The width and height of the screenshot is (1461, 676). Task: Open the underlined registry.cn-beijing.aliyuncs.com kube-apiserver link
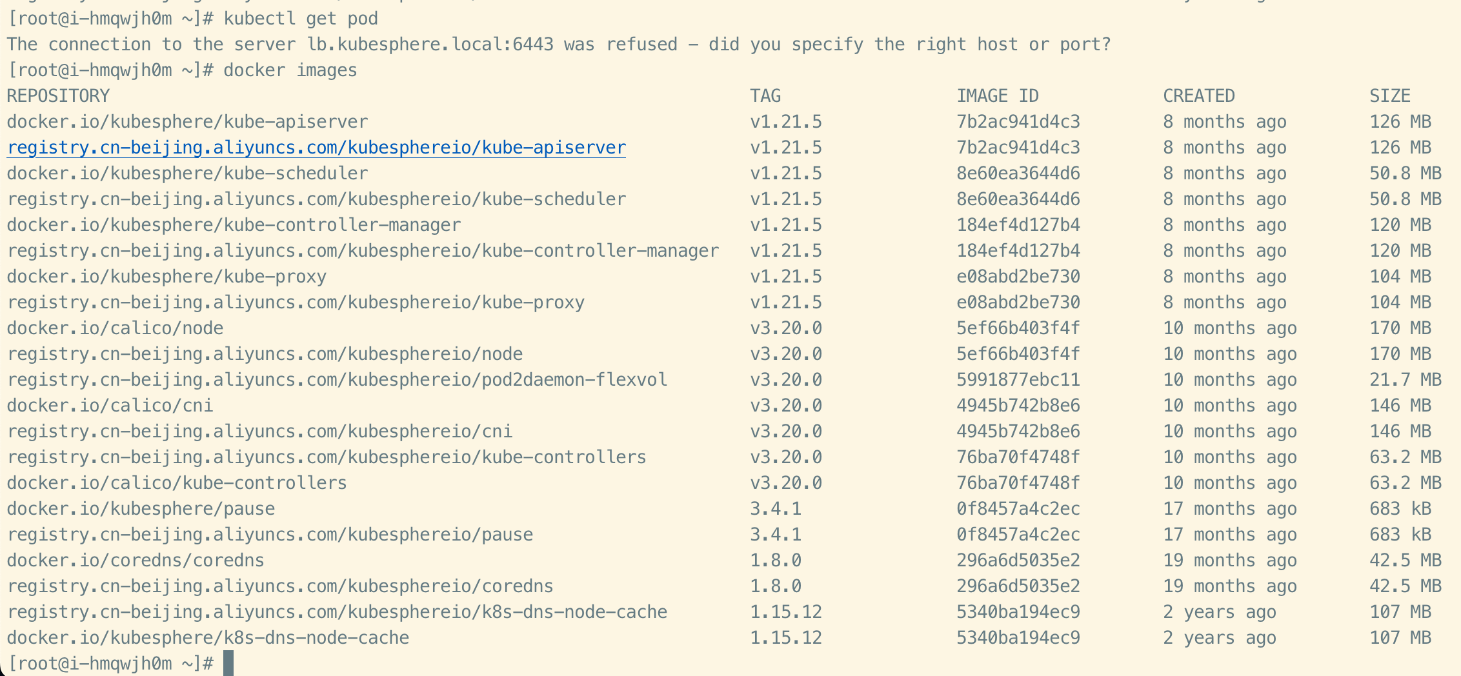[x=316, y=148]
